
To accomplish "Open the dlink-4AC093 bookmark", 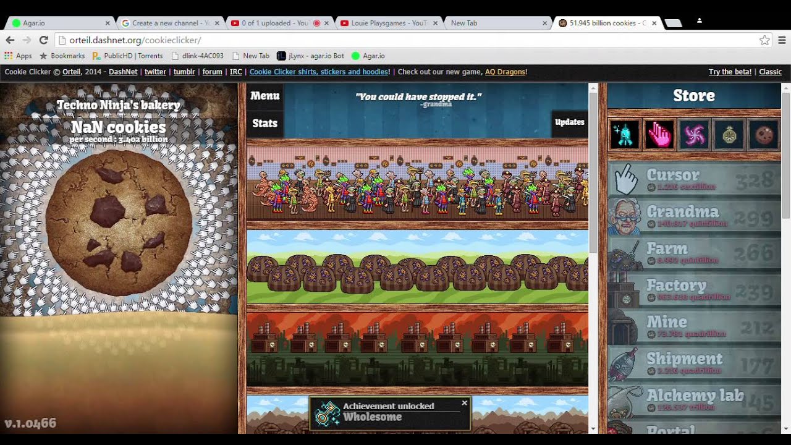I will click(198, 56).
